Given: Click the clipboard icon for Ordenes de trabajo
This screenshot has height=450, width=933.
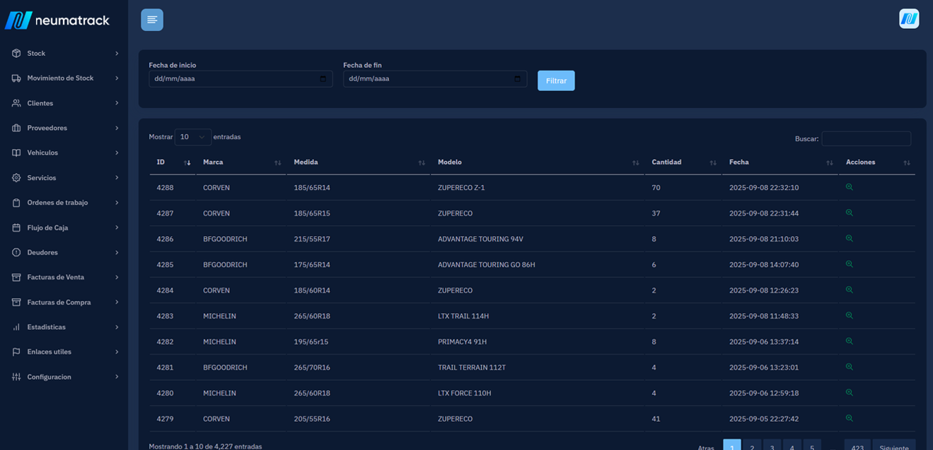Looking at the screenshot, I should click(16, 203).
